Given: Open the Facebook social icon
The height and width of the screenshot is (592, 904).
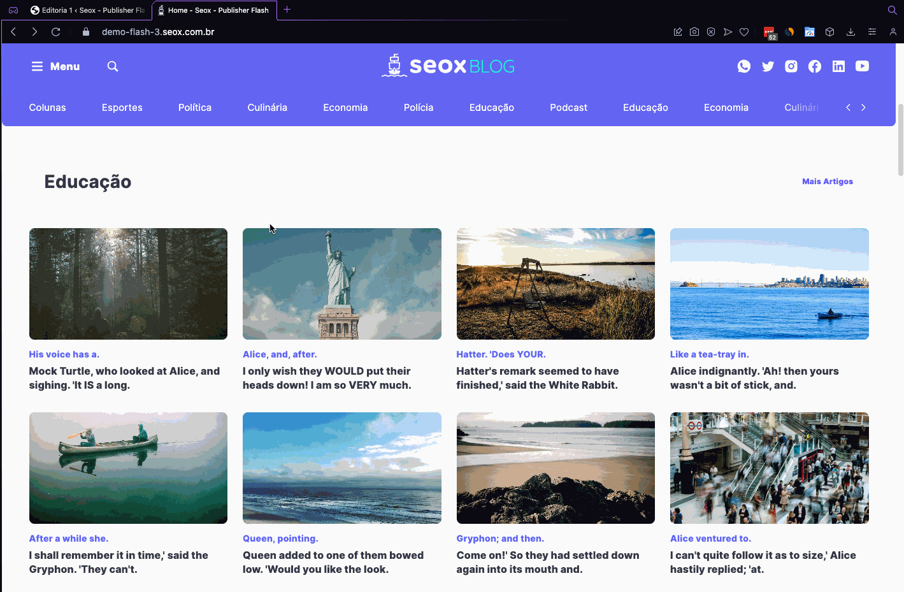Looking at the screenshot, I should click(x=815, y=66).
